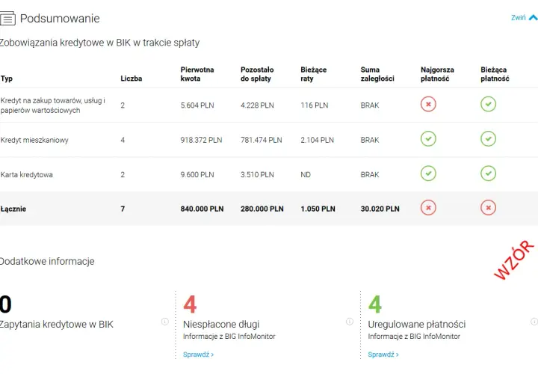538x374 pixels.
Task: Click green check Najgorsza płatność for Kredyt mieszkaniowy
Action: [428, 138]
